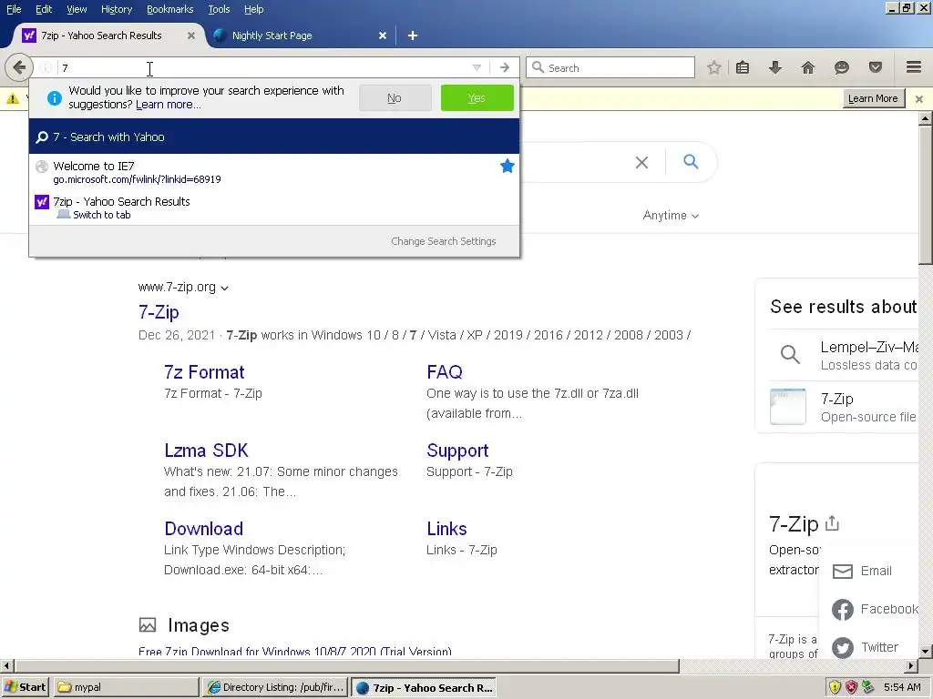Open the address bar history dropdown arrow
The height and width of the screenshot is (699, 933).
coord(477,67)
